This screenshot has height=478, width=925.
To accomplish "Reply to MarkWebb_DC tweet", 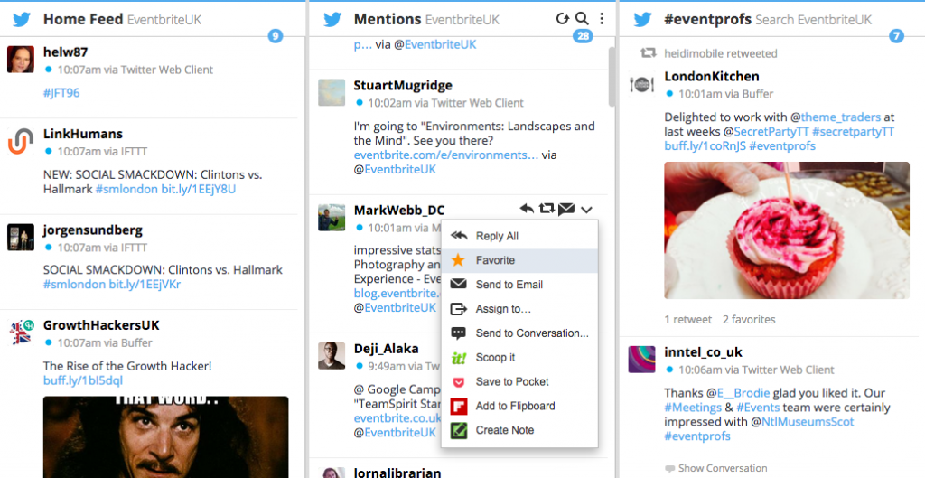I will click(527, 209).
